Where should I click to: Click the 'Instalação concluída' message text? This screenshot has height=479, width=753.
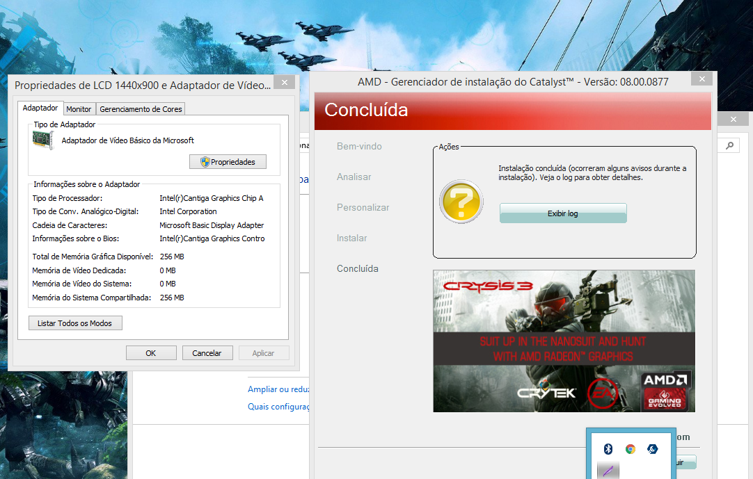(x=593, y=173)
